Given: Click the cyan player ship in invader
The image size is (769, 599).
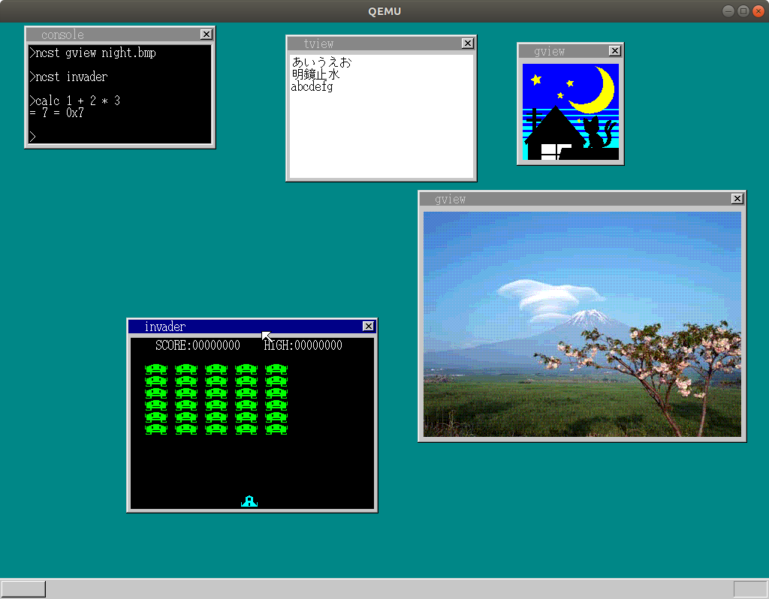Looking at the screenshot, I should (249, 501).
